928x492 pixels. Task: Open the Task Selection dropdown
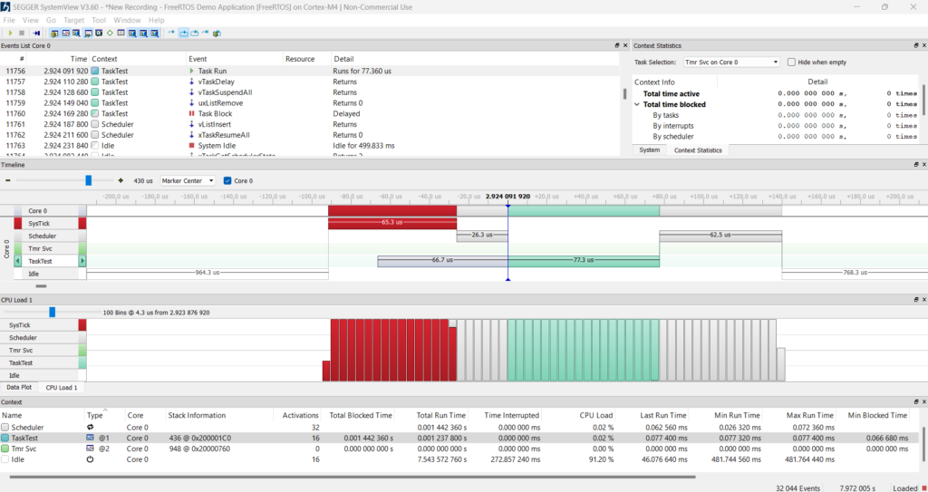coord(731,63)
